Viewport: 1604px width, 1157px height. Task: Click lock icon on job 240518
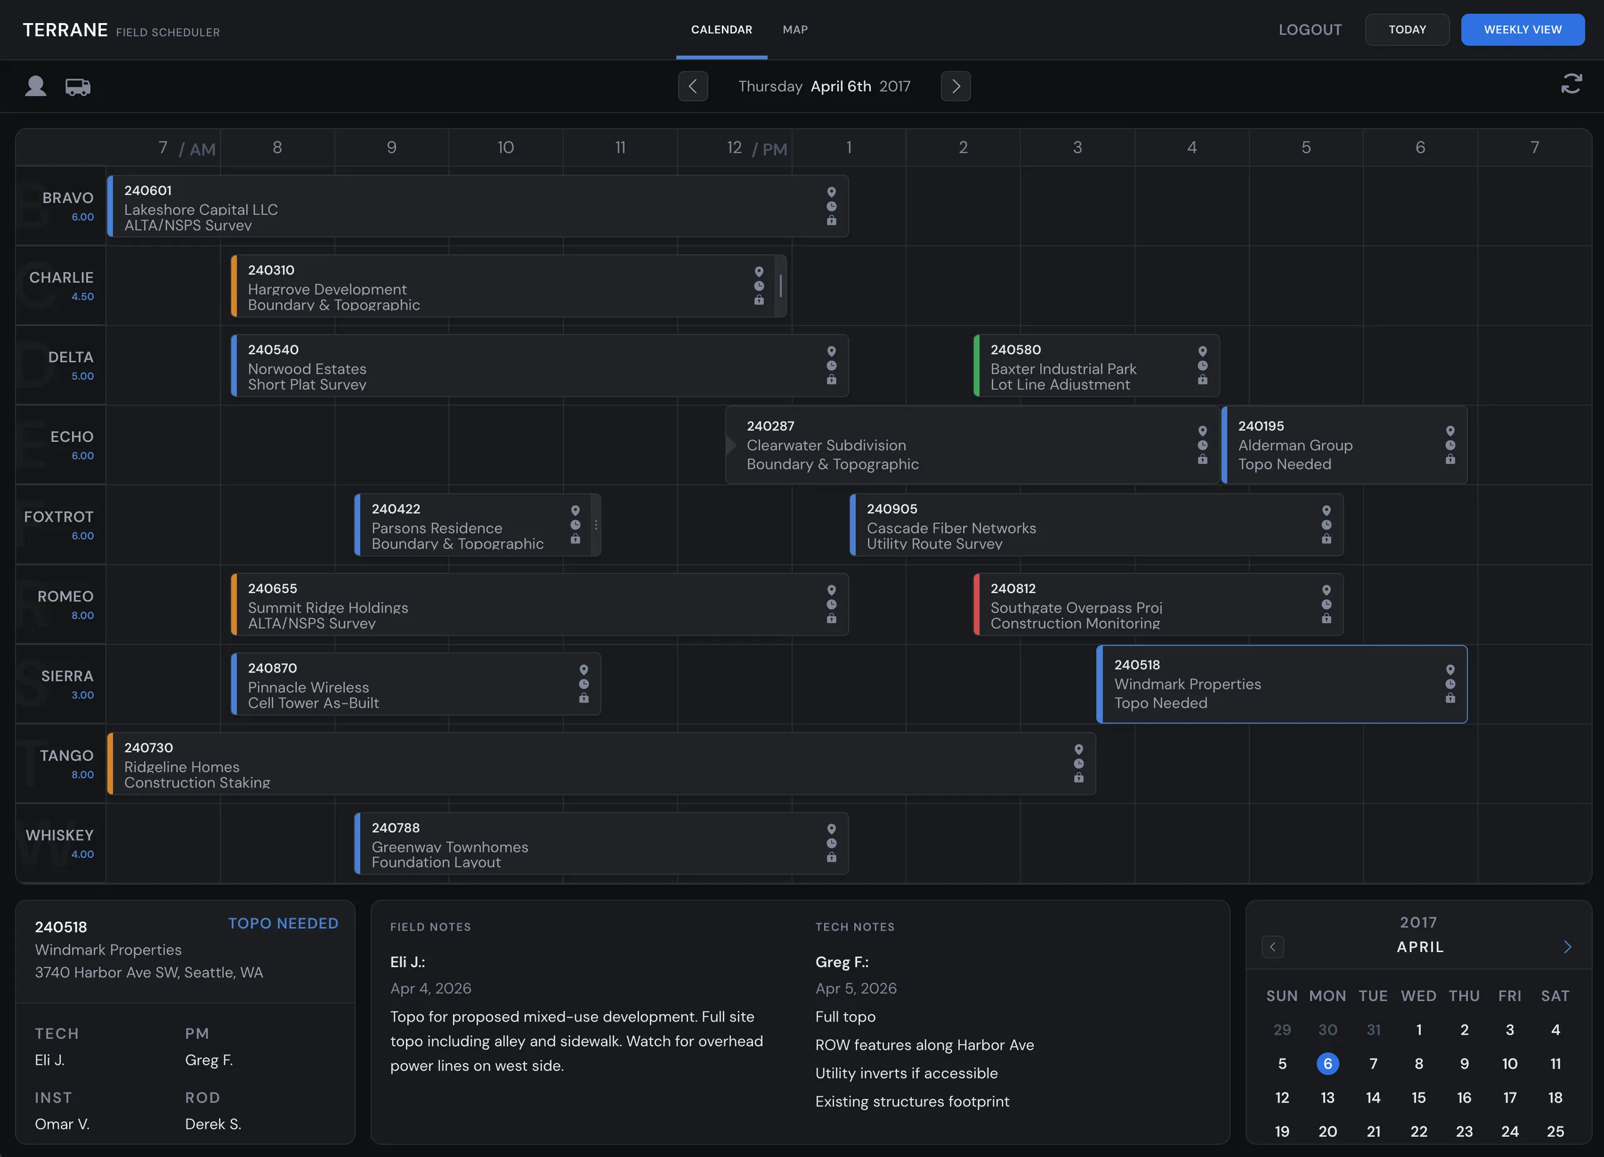coord(1450,698)
